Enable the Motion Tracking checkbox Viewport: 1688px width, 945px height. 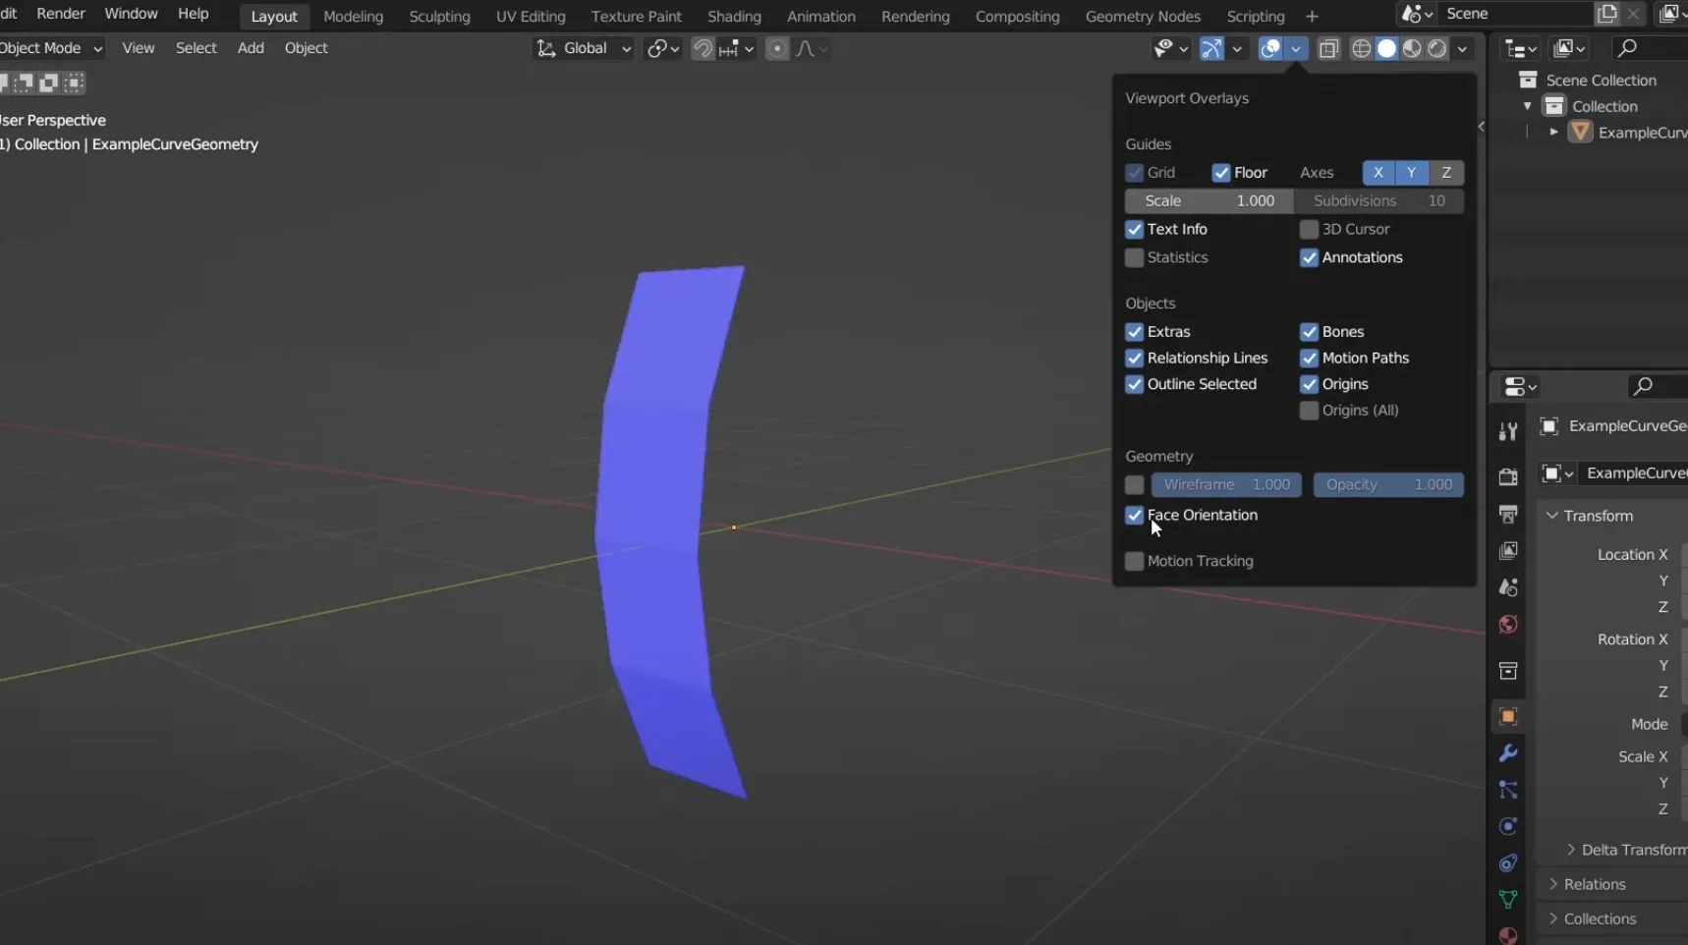point(1135,561)
